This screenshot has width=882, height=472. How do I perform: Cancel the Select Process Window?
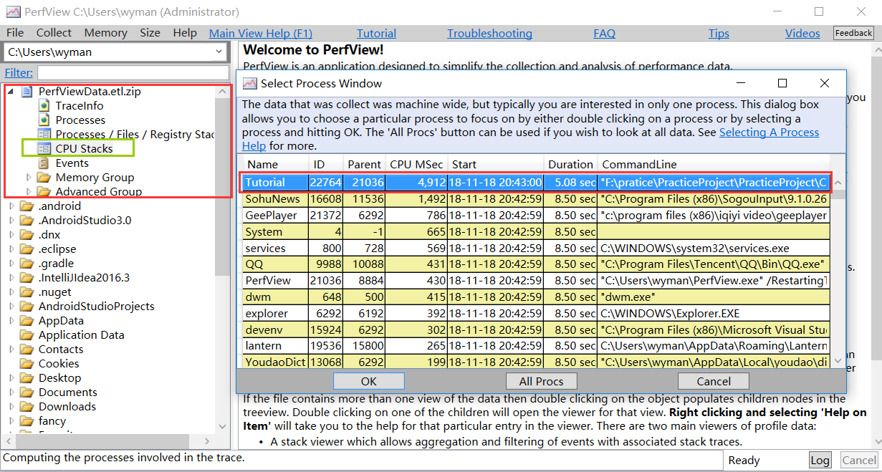coord(714,381)
